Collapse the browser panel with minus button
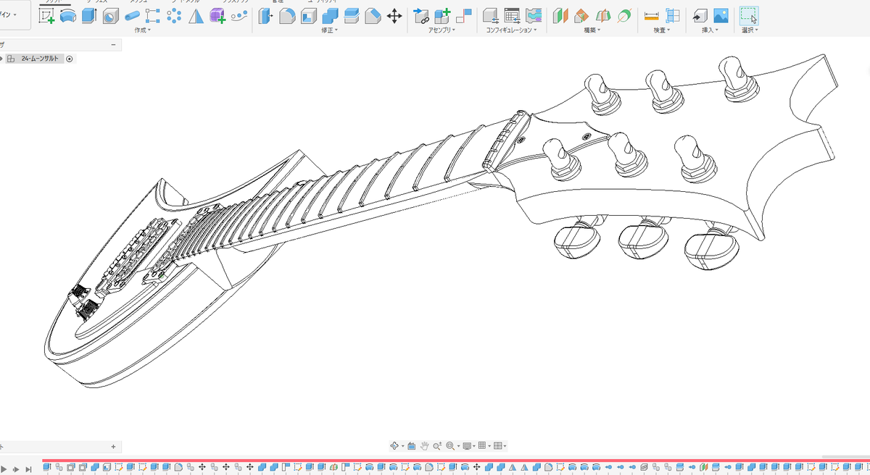This screenshot has height=475, width=870. 113,45
